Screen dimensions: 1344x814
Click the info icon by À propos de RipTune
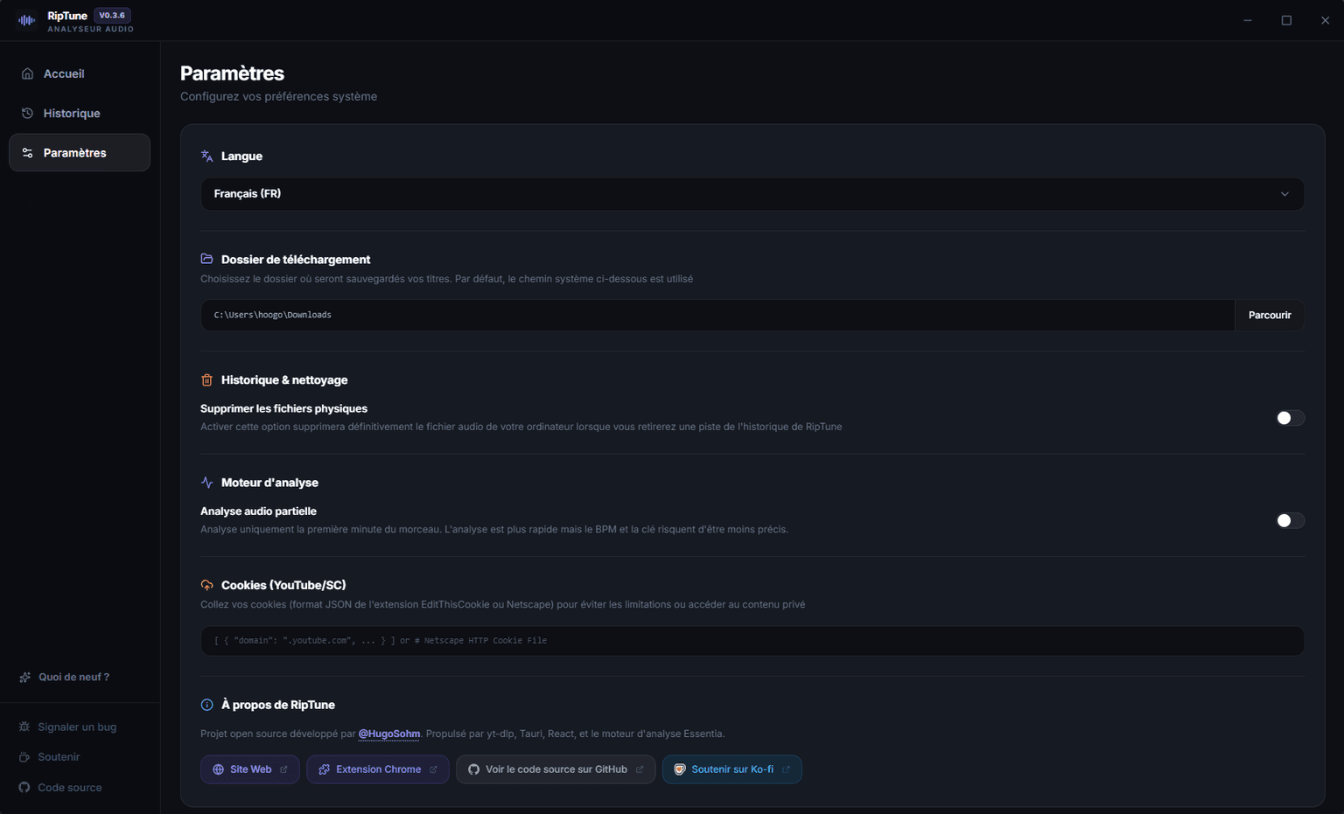click(207, 705)
